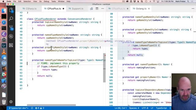Open the Debug view in activity bar
The image size is (196, 110).
pos(11,36)
